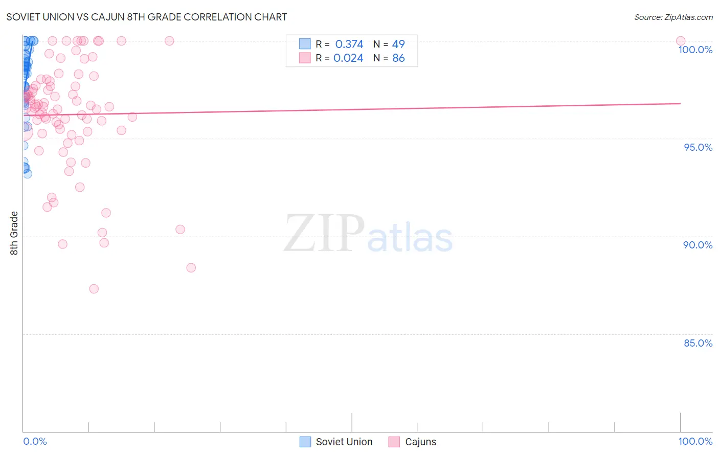Click the 0.0% x-axis label
Screen dimensions: 719x456
coord(35,441)
